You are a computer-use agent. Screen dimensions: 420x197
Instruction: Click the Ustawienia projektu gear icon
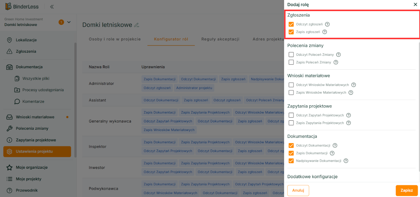(9, 151)
